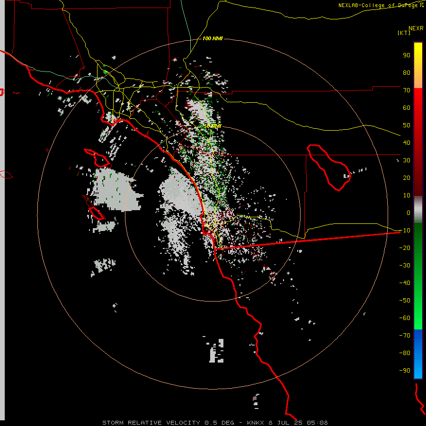The width and height of the screenshot is (426, 426).
Task: Select the 50 NMI range ring label
Action: [x=213, y=126]
